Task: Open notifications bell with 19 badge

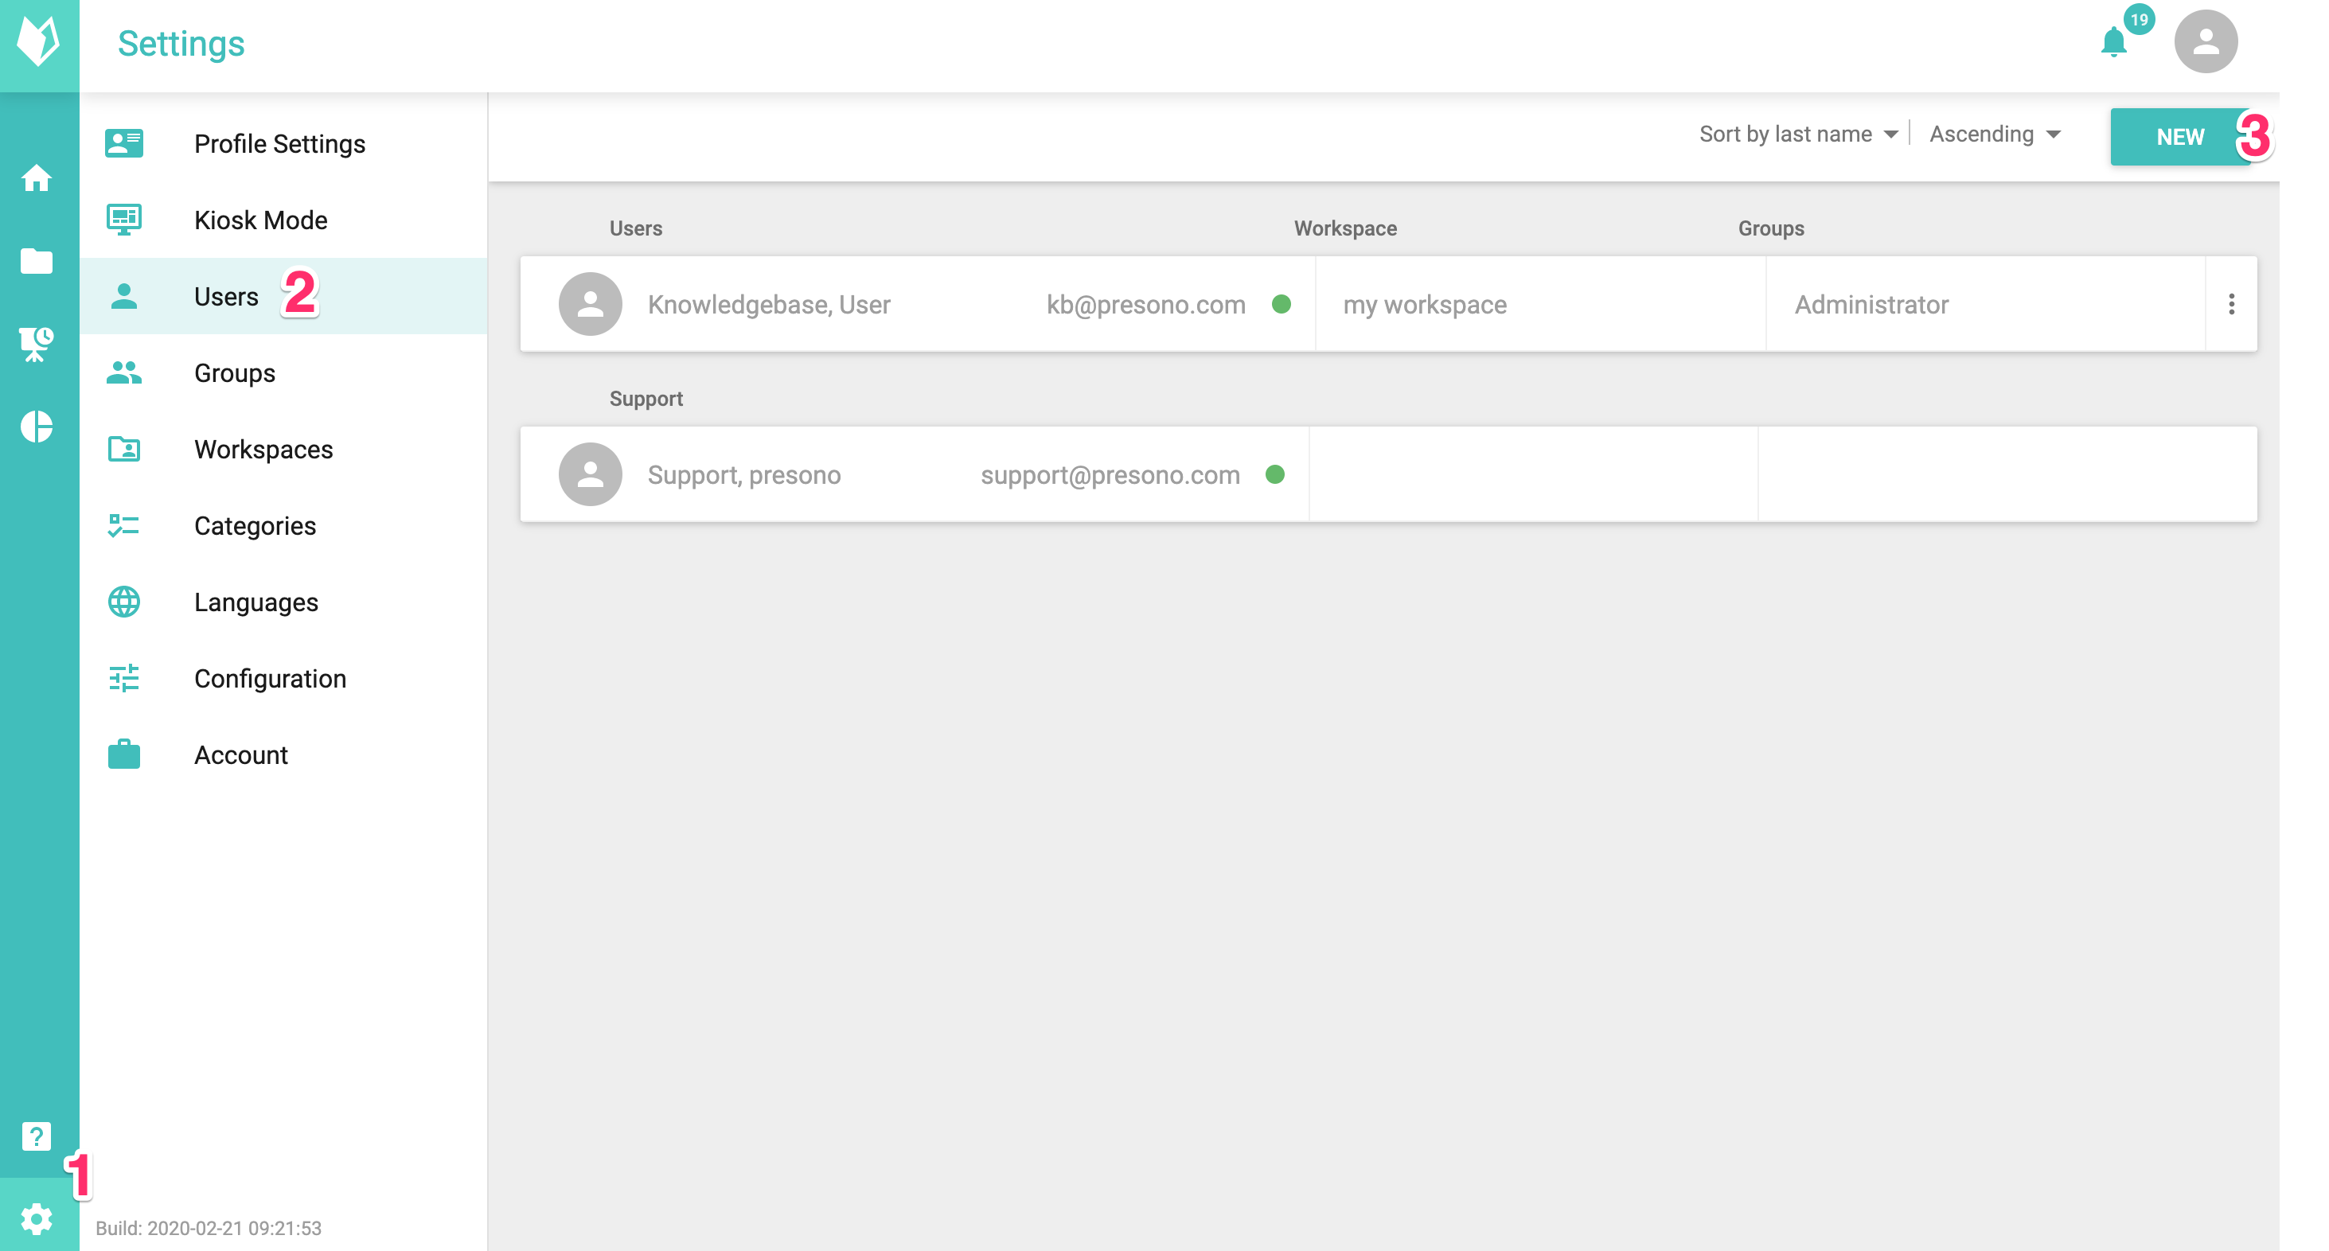Action: 2113,41
